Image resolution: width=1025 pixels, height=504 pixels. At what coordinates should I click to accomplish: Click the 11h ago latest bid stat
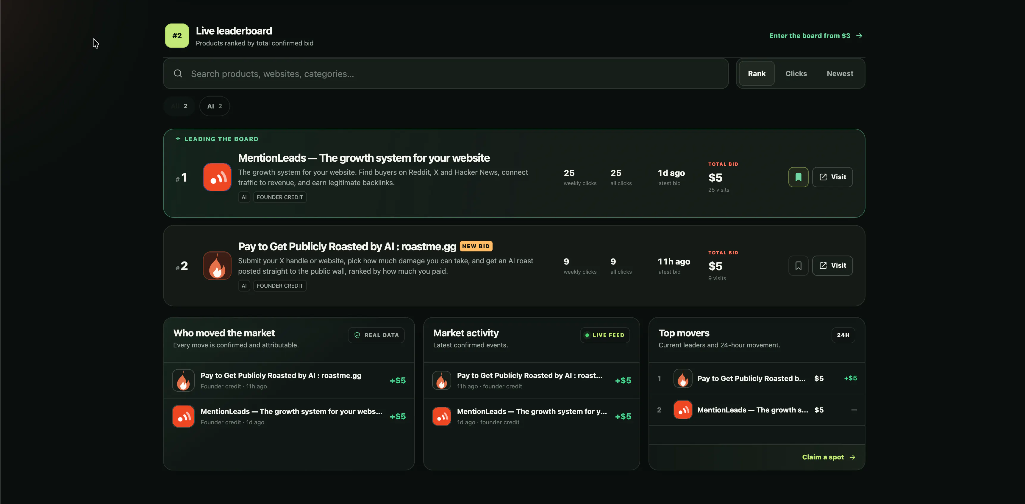[673, 266]
